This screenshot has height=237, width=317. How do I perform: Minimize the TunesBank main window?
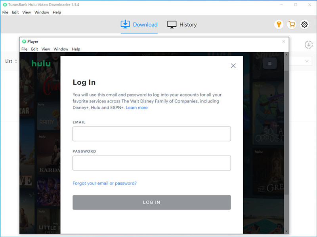[x=281, y=5]
